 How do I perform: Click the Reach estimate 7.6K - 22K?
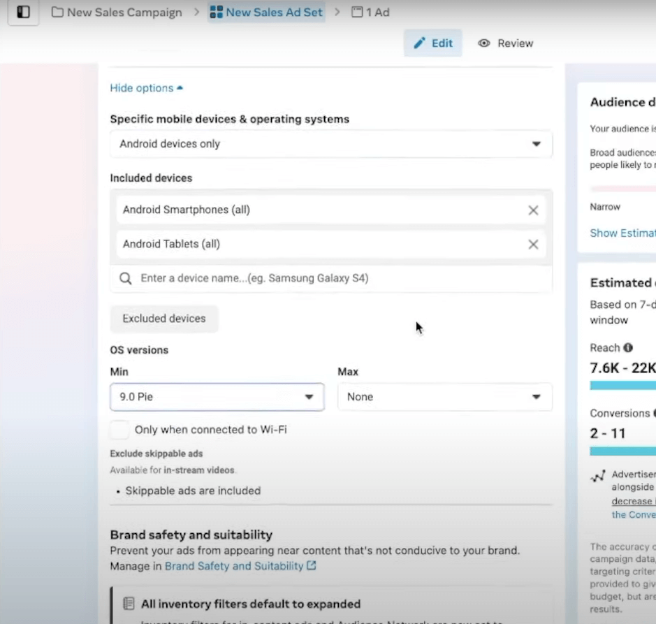coord(622,368)
